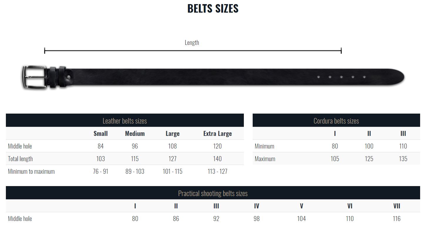Click the Cordura "Maximum" row label
This screenshot has width=426, height=226.
[x=265, y=159]
